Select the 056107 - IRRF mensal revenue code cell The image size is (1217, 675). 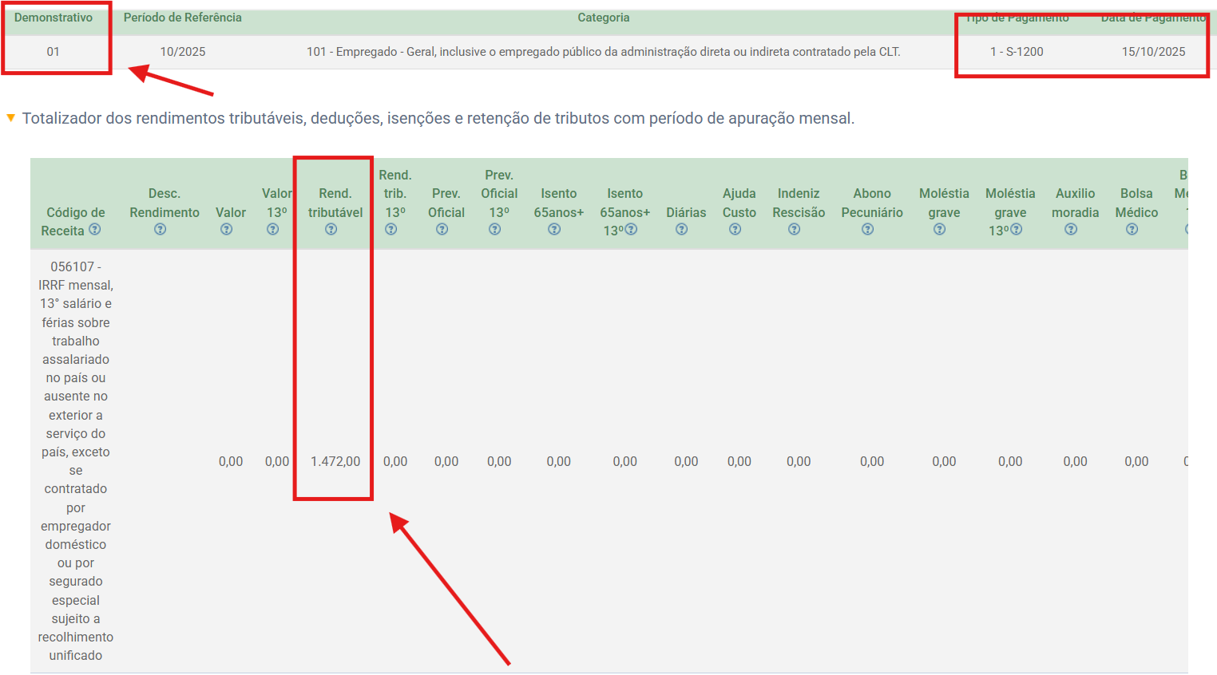76,461
